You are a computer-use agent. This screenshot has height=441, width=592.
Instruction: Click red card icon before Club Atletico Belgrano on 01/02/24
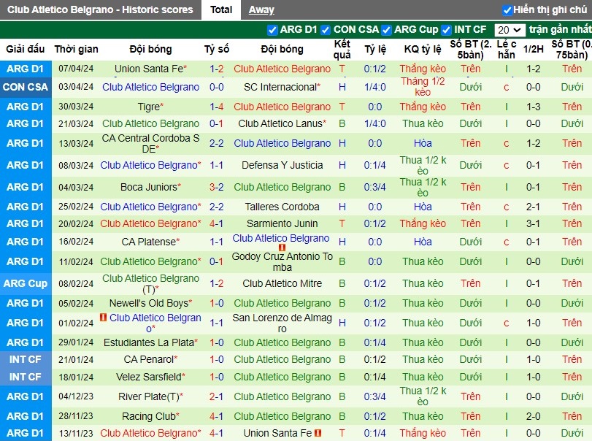[103, 318]
